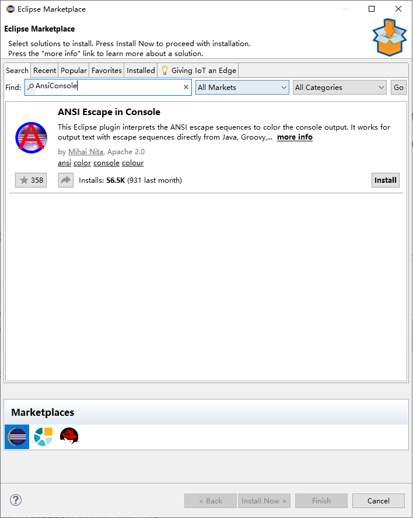Select the Obeo marketplace catalog icon
The height and width of the screenshot is (518, 413).
43,437
